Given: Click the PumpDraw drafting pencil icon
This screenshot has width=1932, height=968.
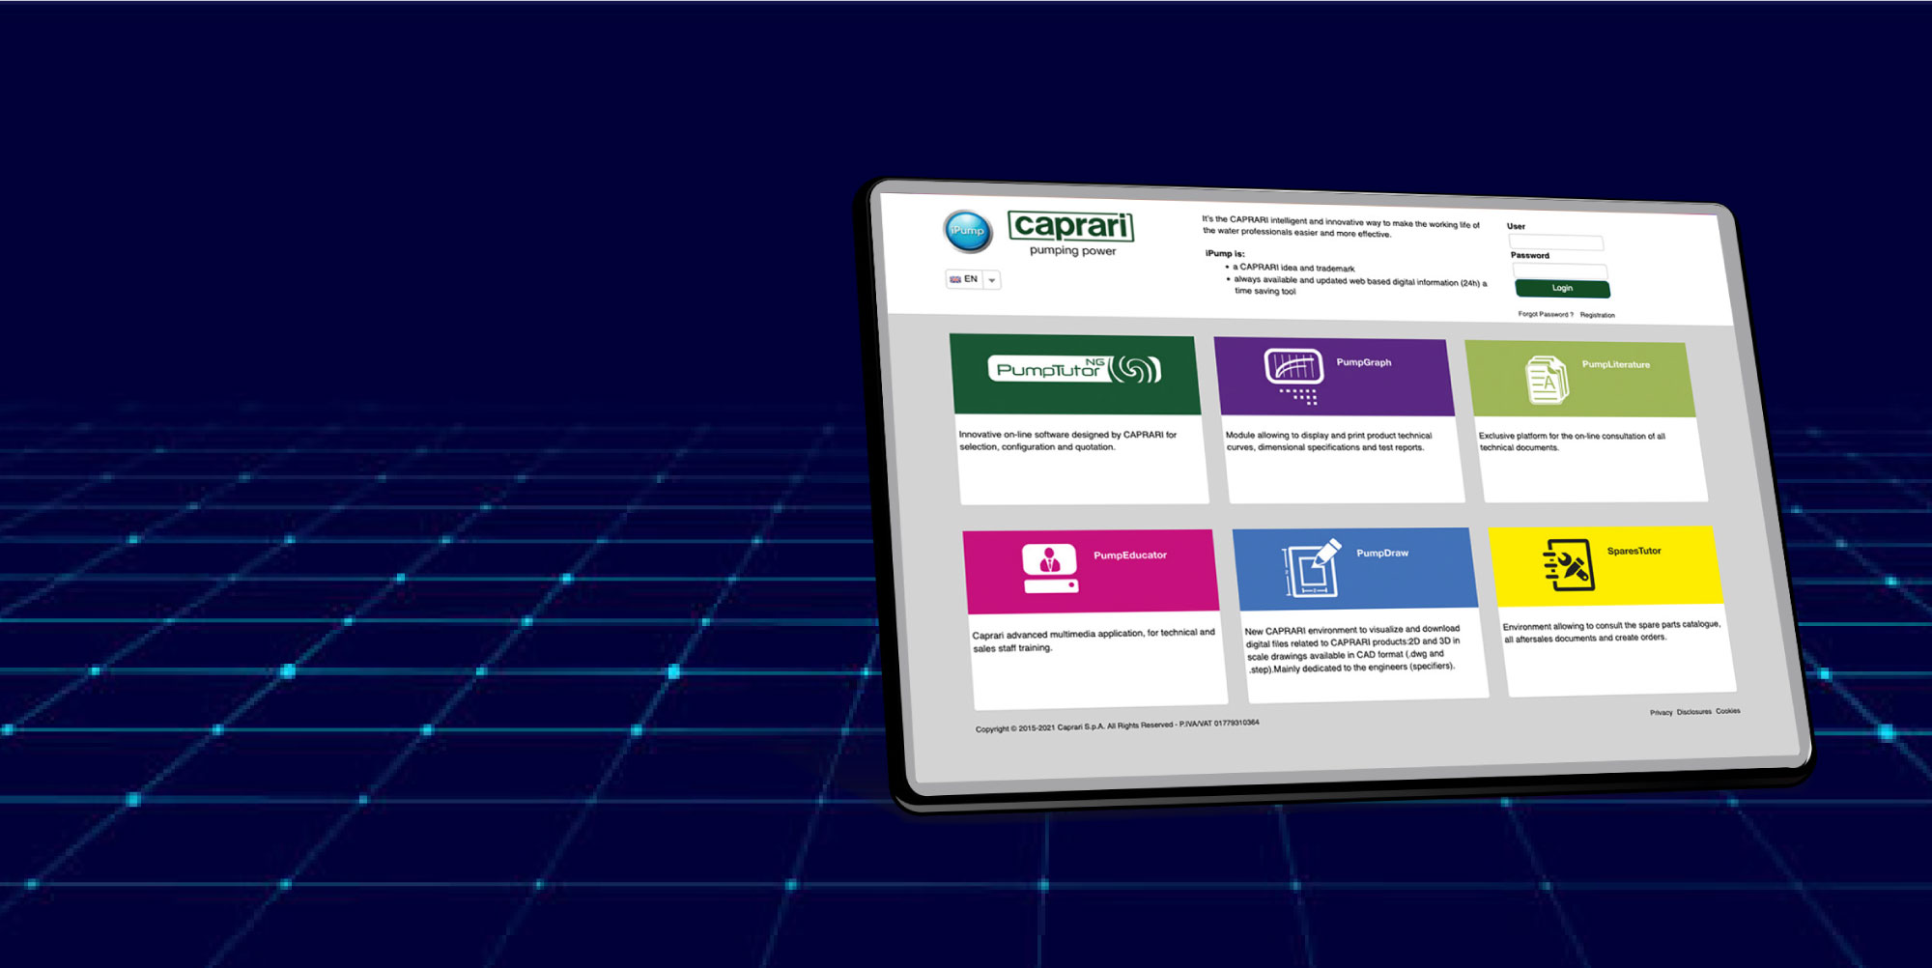Looking at the screenshot, I should [1312, 568].
